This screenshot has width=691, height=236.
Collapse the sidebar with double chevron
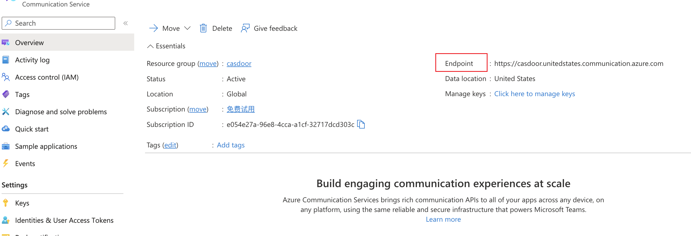(x=126, y=23)
